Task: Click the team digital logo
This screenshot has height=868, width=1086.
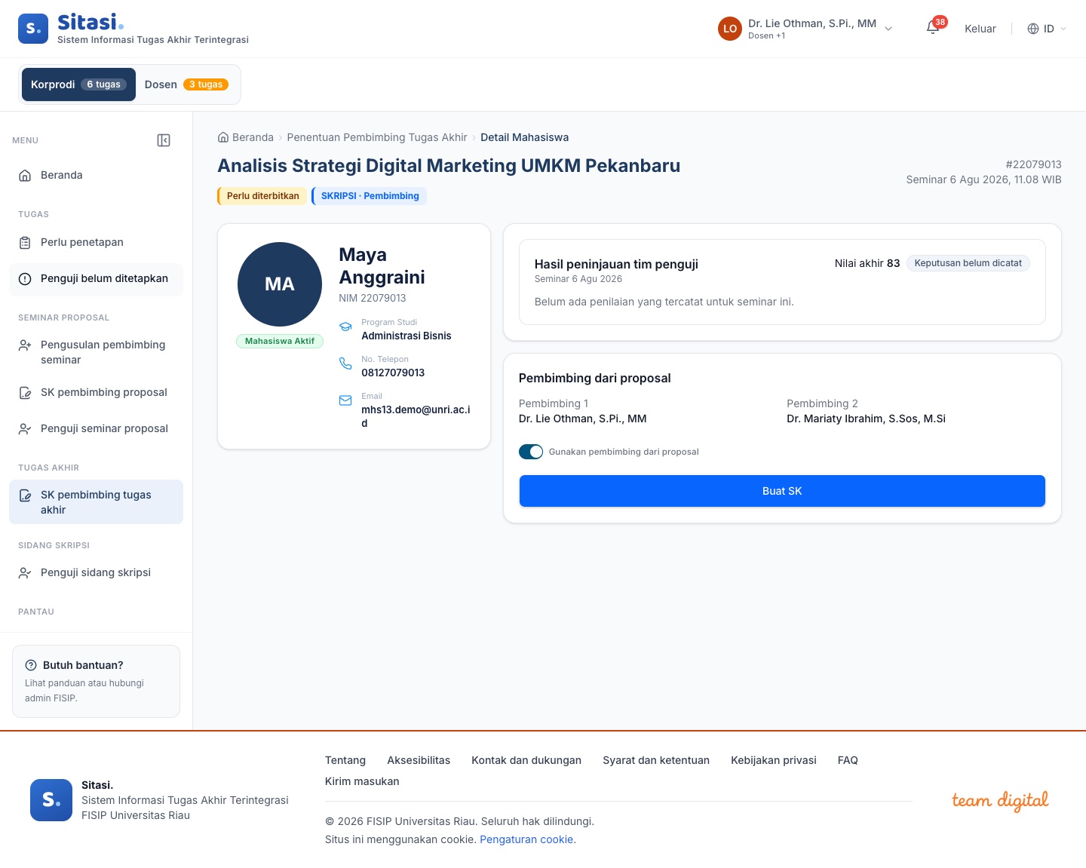Action: (x=1000, y=800)
